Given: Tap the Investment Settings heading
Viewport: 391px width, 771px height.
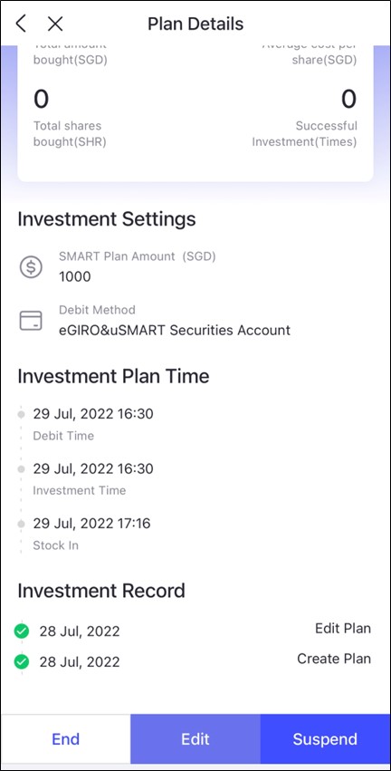Looking at the screenshot, I should [x=107, y=219].
